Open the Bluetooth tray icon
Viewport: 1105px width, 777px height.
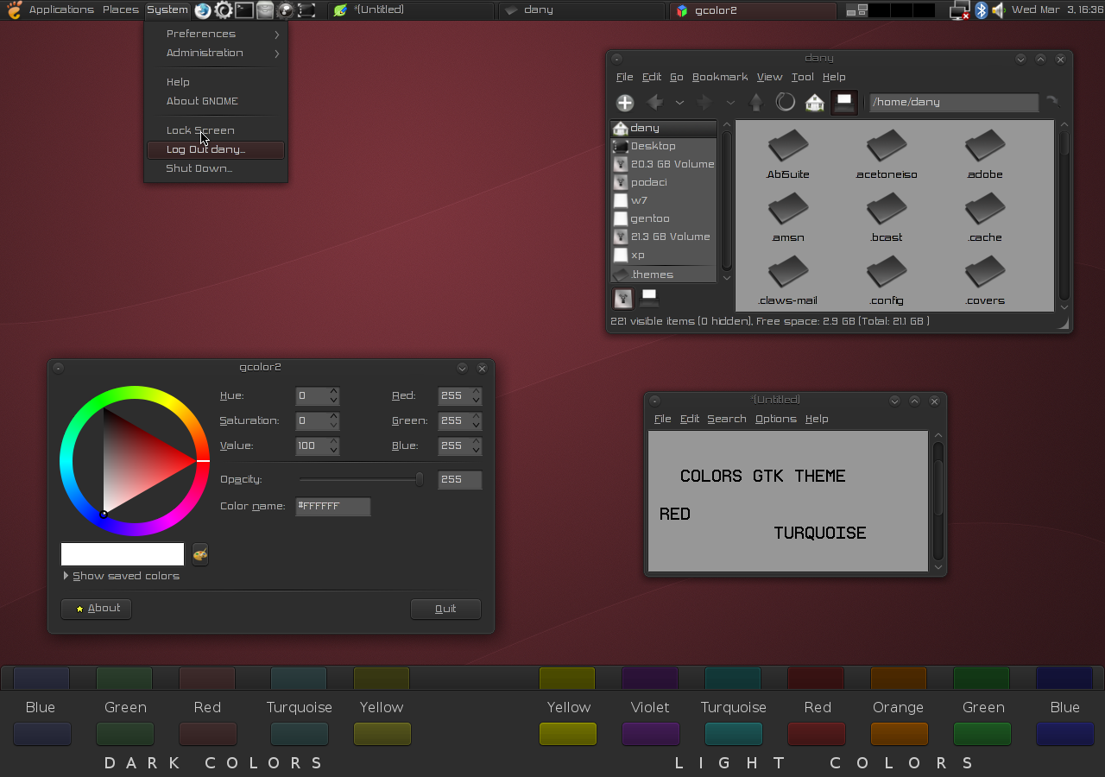pos(981,10)
